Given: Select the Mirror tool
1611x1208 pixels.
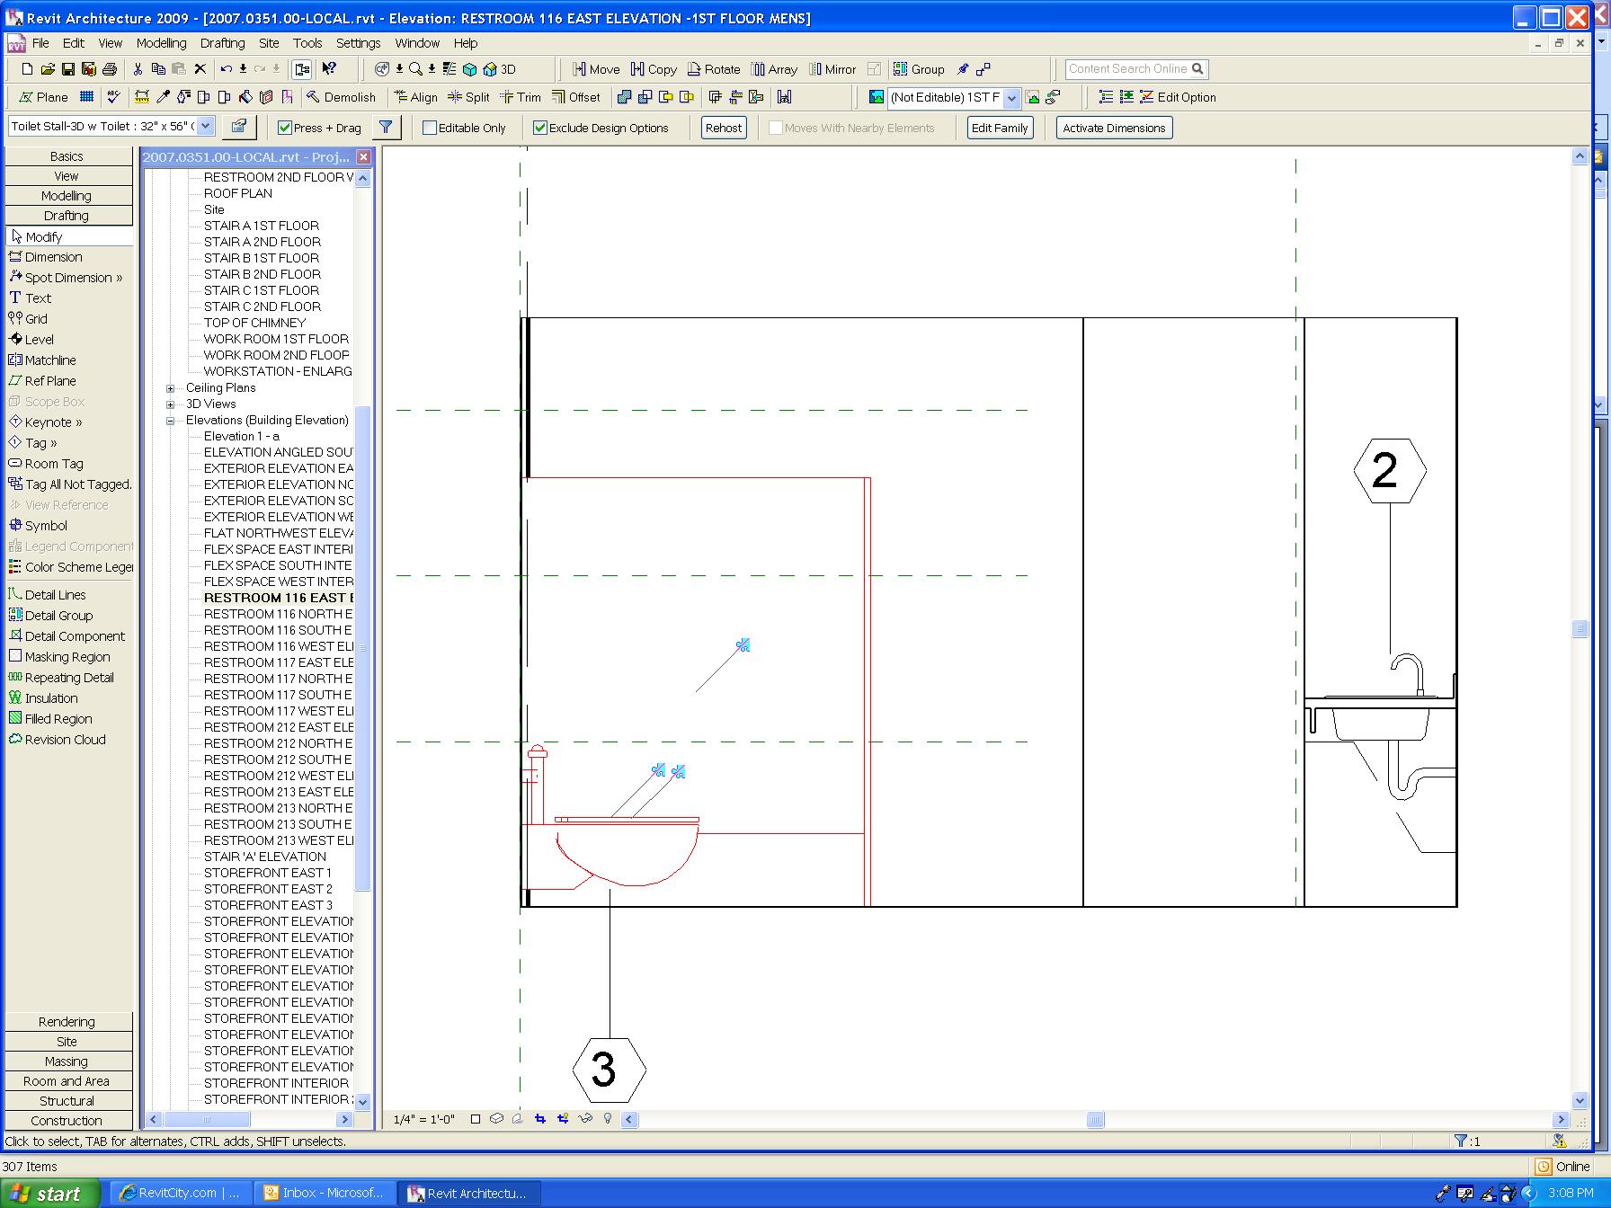Looking at the screenshot, I should click(832, 69).
